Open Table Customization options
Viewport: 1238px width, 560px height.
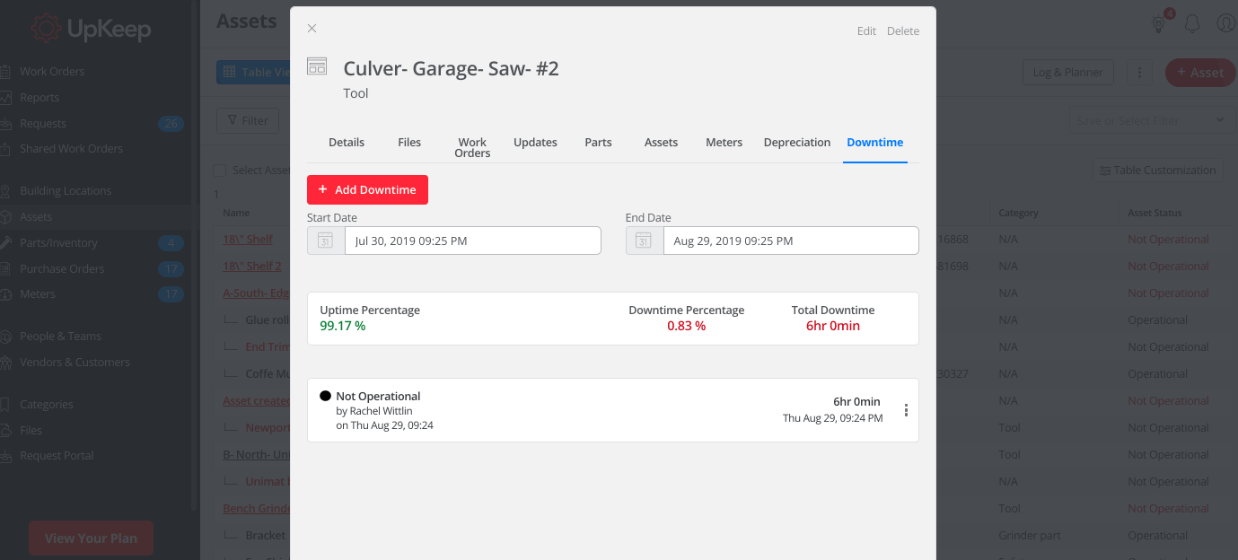[1158, 170]
